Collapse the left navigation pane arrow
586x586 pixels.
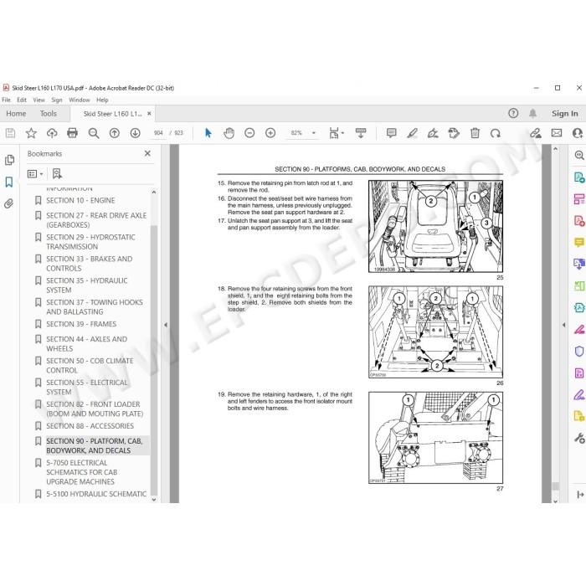click(x=165, y=325)
